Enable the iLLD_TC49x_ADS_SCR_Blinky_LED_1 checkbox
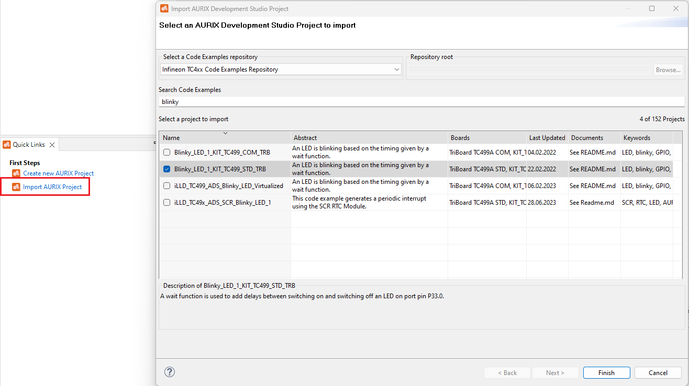This screenshot has width=689, height=386. 166,202
